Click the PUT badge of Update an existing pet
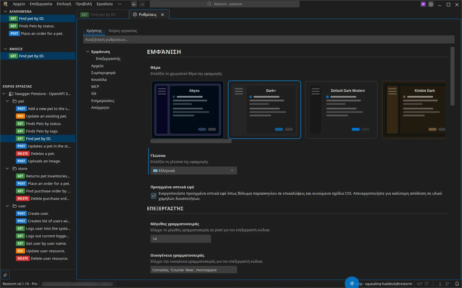Image resolution: width=462 pixels, height=288 pixels. pyautogui.click(x=20, y=116)
